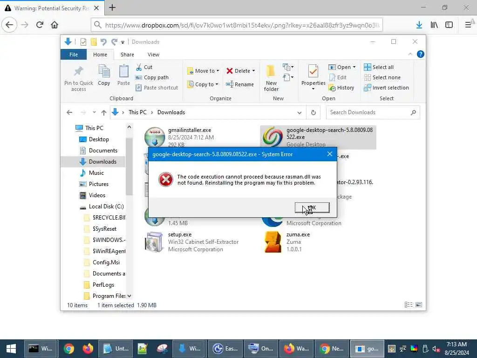Viewport: 477px width, 358px height.
Task: Go back in Explorer navigation
Action: [69, 112]
